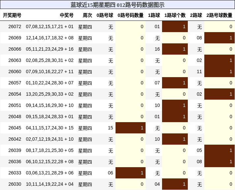The height and width of the screenshot is (190, 235).
Task: Click the 2路球 value 11 in row 26060
Action: tap(199, 71)
